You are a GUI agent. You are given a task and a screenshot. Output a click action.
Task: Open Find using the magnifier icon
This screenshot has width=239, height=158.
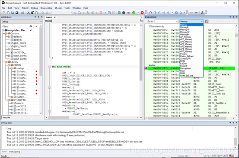(79, 13)
